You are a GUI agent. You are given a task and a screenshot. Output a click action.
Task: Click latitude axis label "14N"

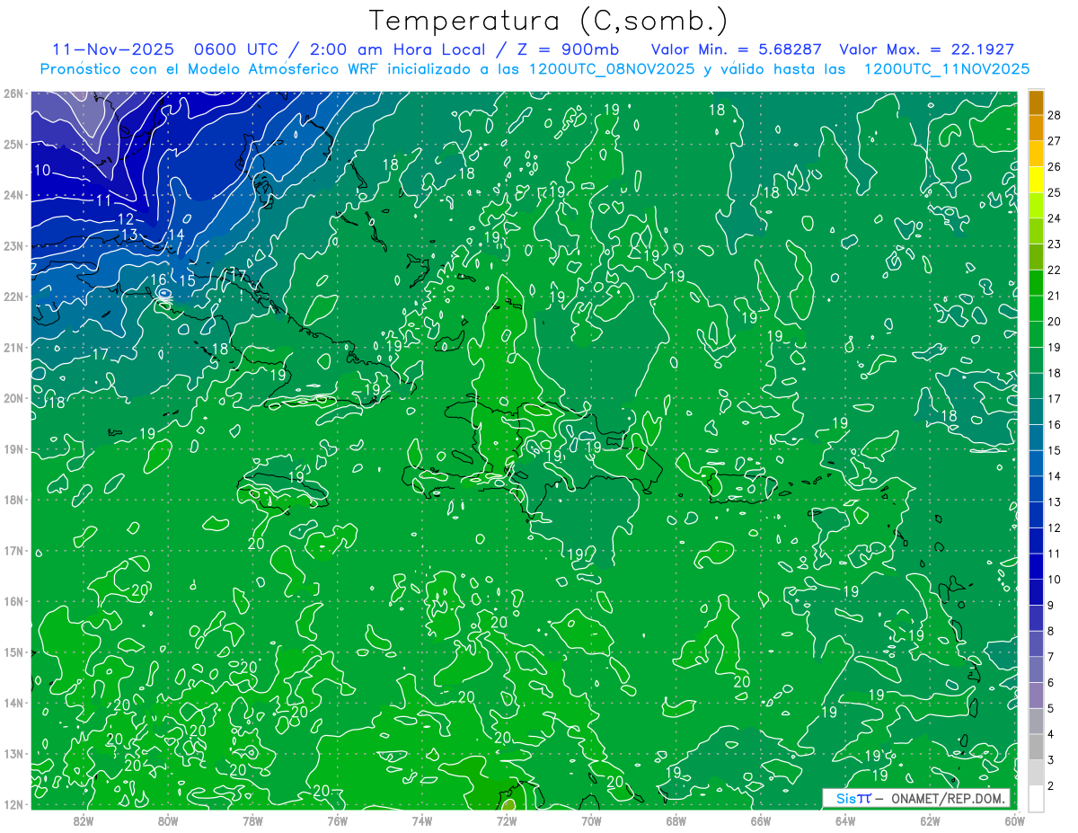[x=13, y=702]
